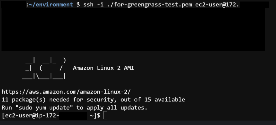Click the word Run in the update message
This screenshot has height=125, width=276.
tap(7, 107)
